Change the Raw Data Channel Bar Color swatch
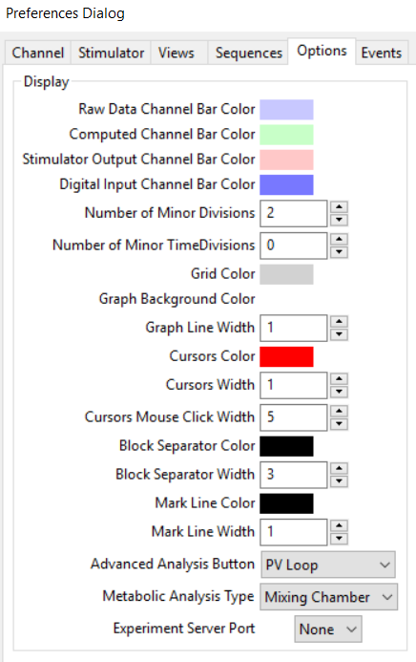The height and width of the screenshot is (662, 416). 286,110
